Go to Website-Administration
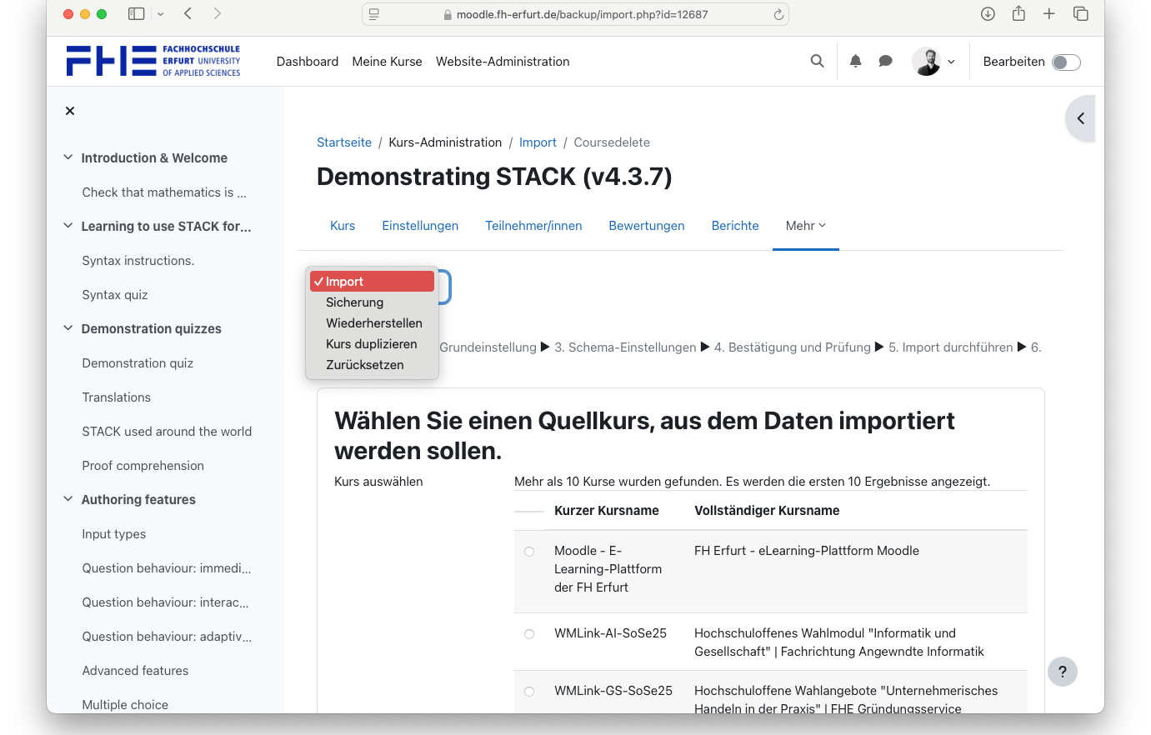This screenshot has height=735, width=1151. pyautogui.click(x=503, y=62)
